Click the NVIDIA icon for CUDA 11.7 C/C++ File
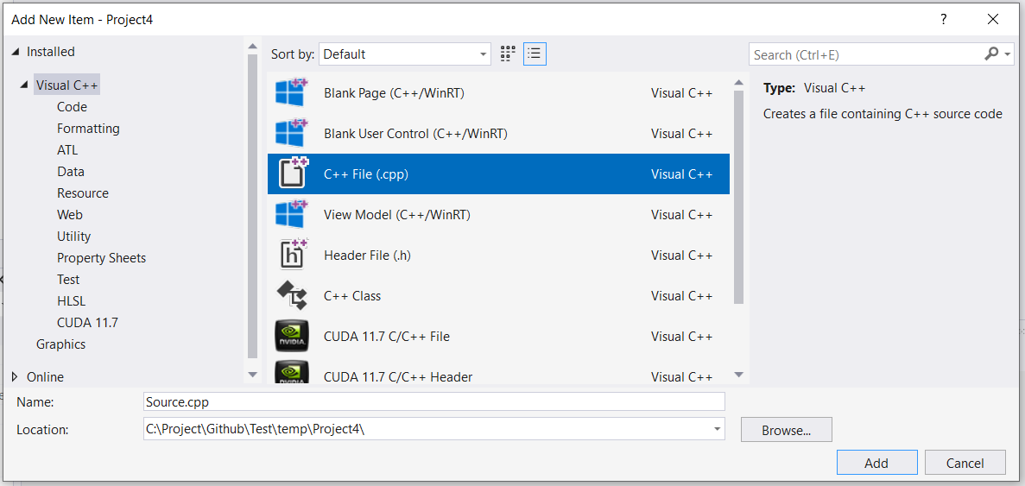The image size is (1025, 486). click(292, 337)
